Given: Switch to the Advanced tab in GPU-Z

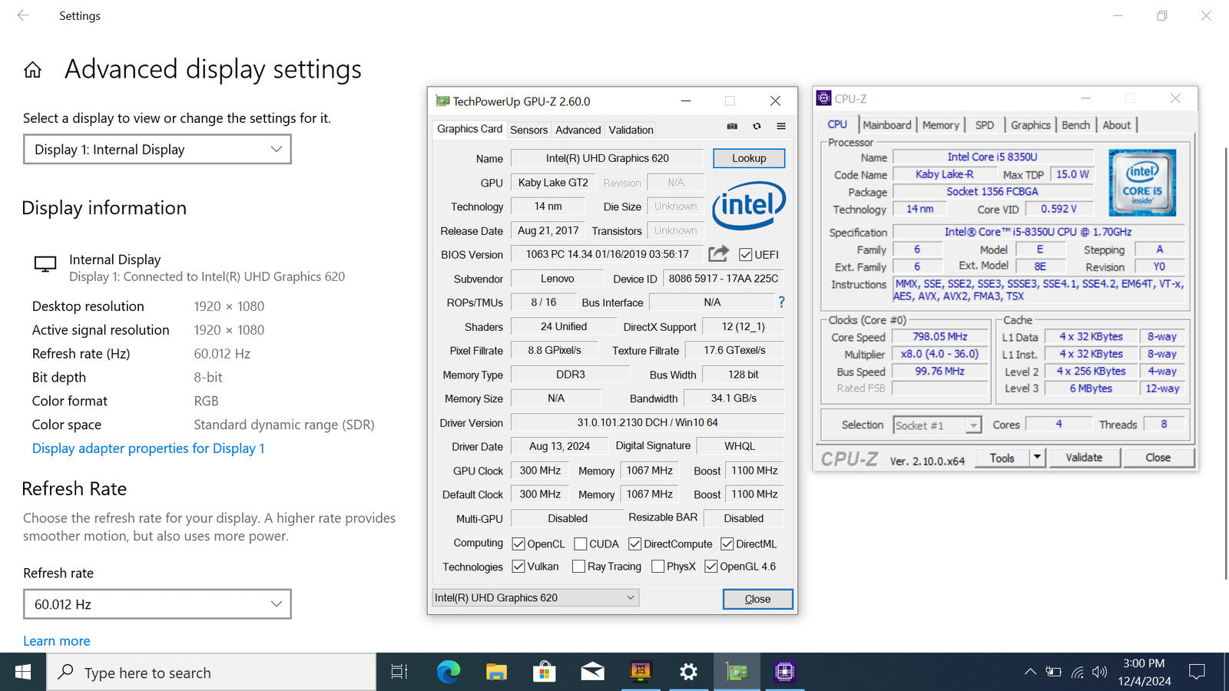Looking at the screenshot, I should 578,130.
